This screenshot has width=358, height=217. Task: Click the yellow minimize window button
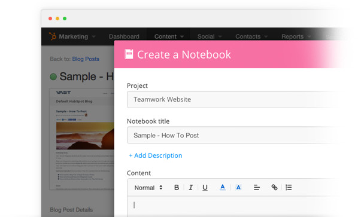click(57, 19)
